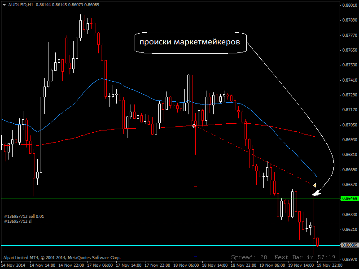Viewport: 359px width, 269px height.
Task: Select the #136957712 sl stop-loss label
Action: (18, 221)
